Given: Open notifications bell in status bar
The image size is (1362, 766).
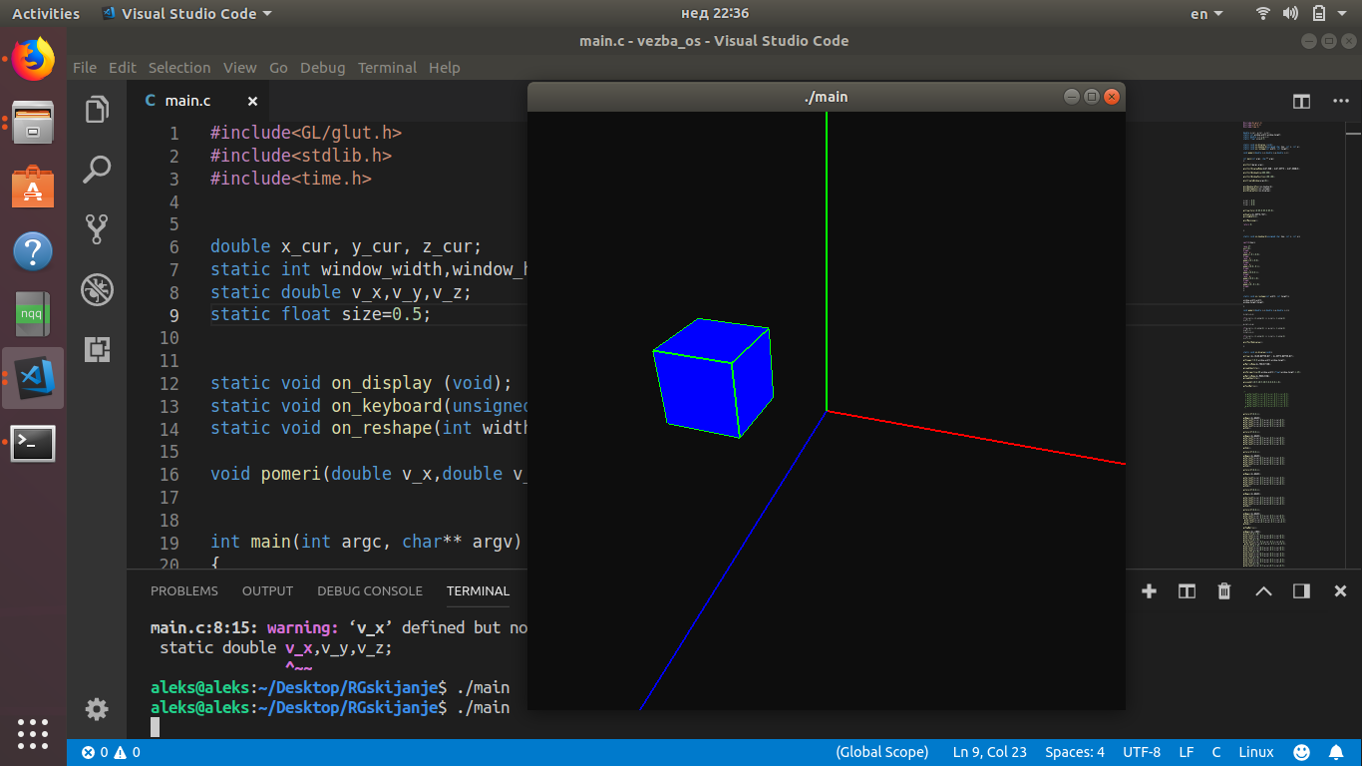Looking at the screenshot, I should tap(1336, 752).
